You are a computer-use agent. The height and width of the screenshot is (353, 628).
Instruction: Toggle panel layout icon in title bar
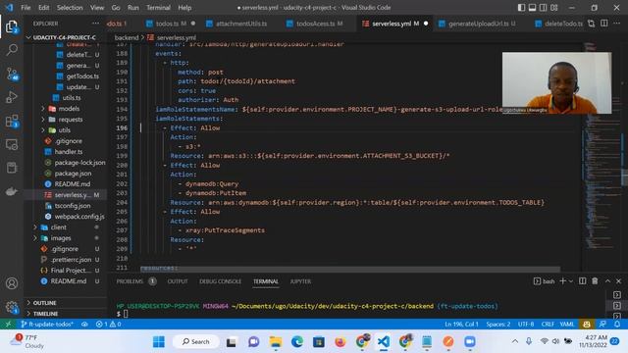tap(532, 8)
